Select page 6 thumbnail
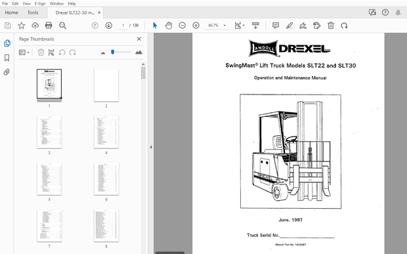 click(106, 179)
